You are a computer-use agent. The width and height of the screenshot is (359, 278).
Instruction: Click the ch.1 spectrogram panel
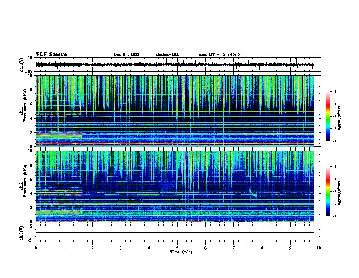175,111
